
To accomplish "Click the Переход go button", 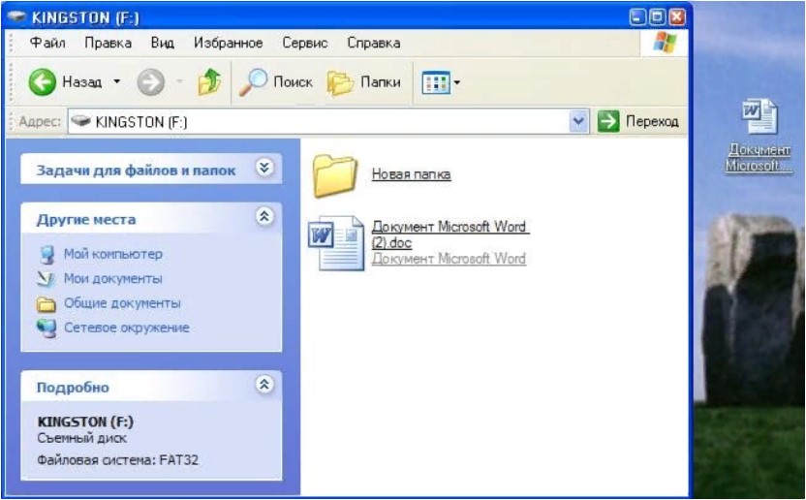I will pyautogui.click(x=637, y=122).
